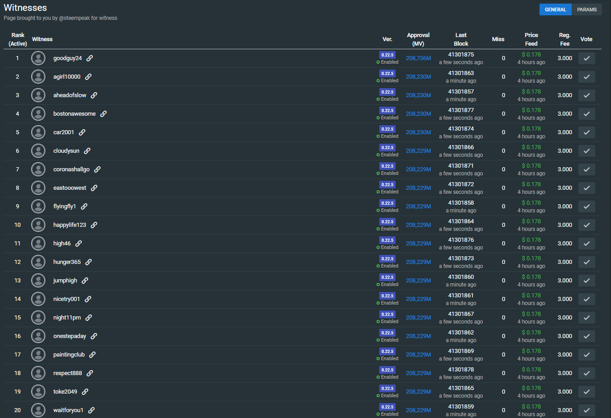Click the avatar of car2001
Image resolution: width=611 pixels, height=418 pixels.
pos(38,132)
